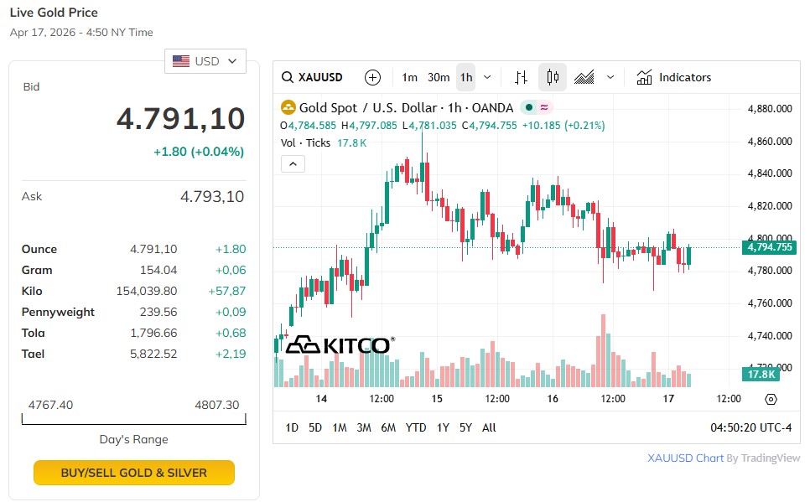Screen dimensions: 810x502
Task: Open the USD currency dropdown
Action: [x=205, y=61]
